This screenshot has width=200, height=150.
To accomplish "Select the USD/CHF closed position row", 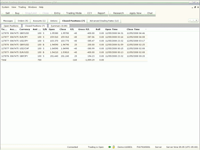I will (x=74, y=48).
